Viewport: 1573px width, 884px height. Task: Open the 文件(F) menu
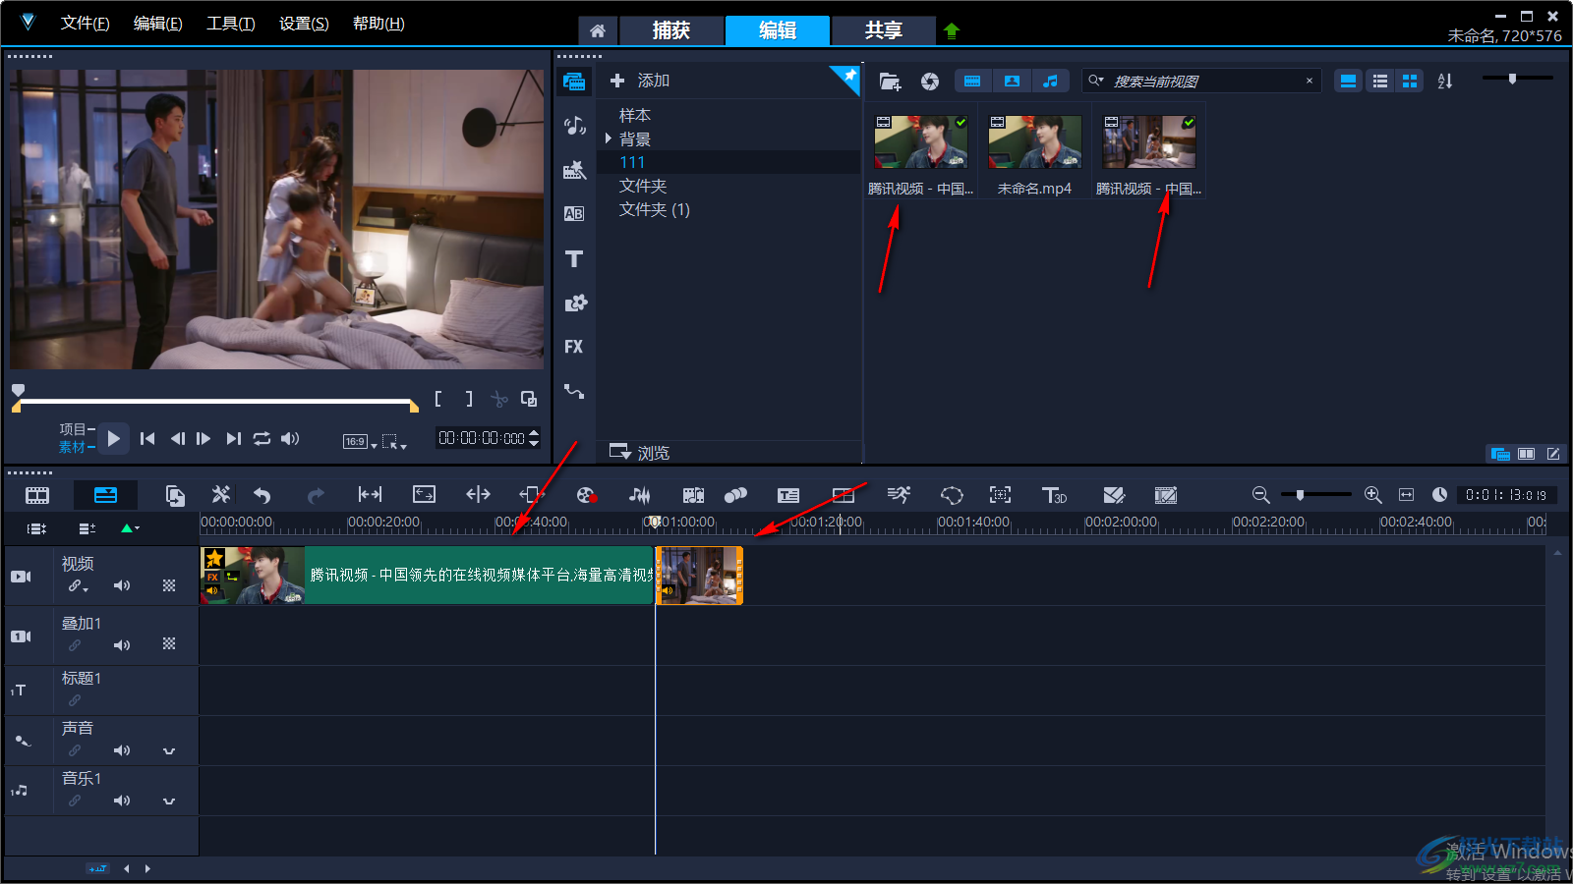click(x=86, y=24)
